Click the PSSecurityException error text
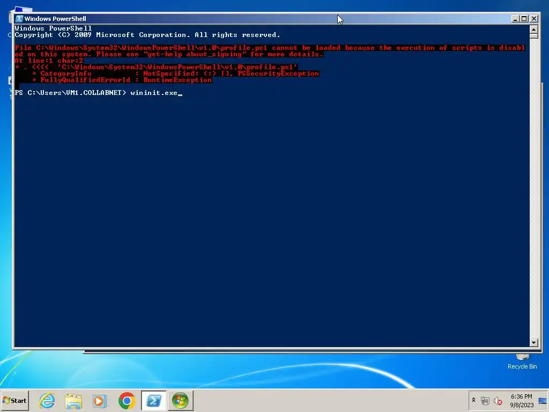 tap(278, 73)
